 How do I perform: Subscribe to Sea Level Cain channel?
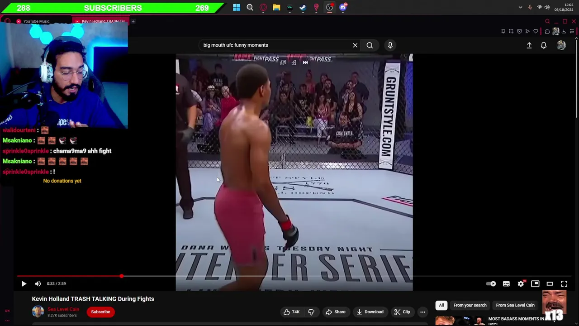[100, 312]
